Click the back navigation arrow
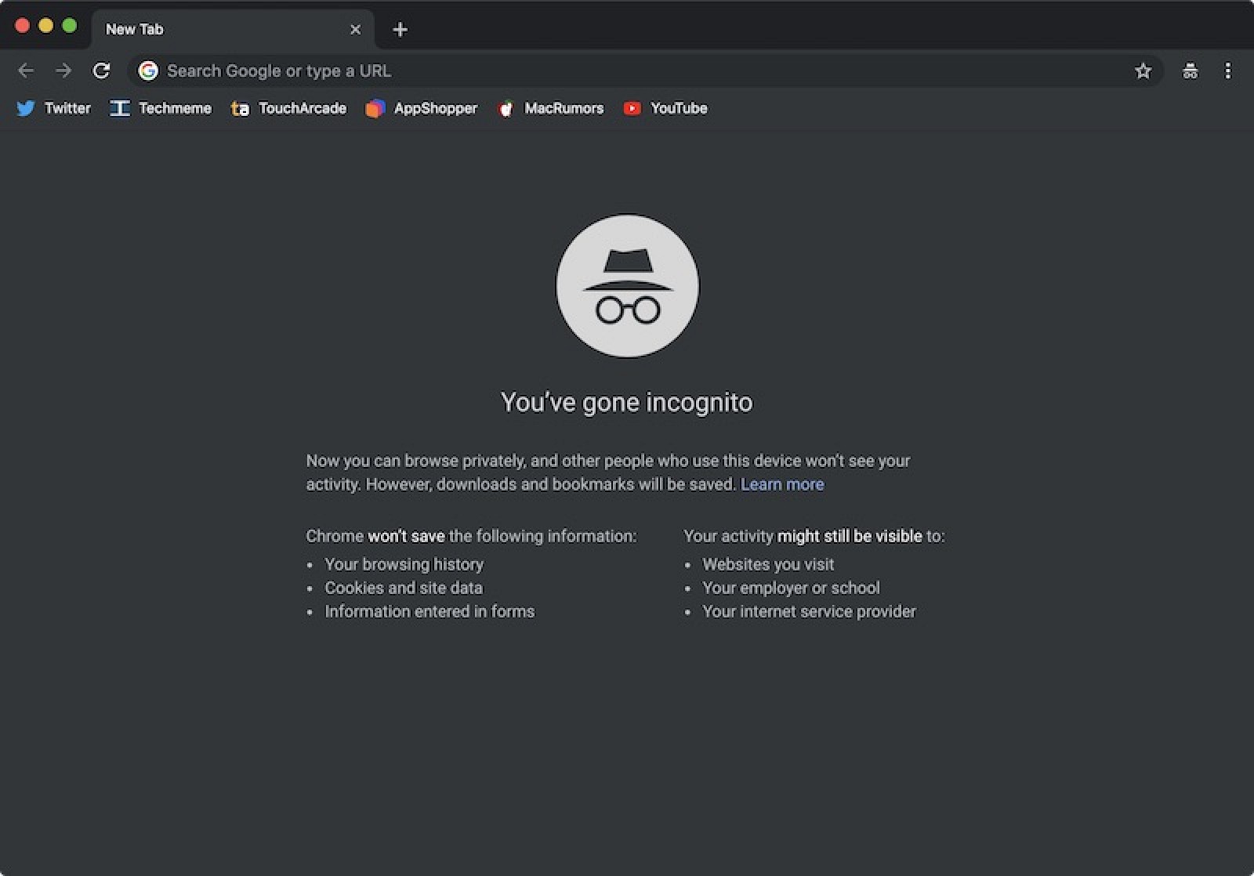Image resolution: width=1254 pixels, height=876 pixels. (26, 71)
